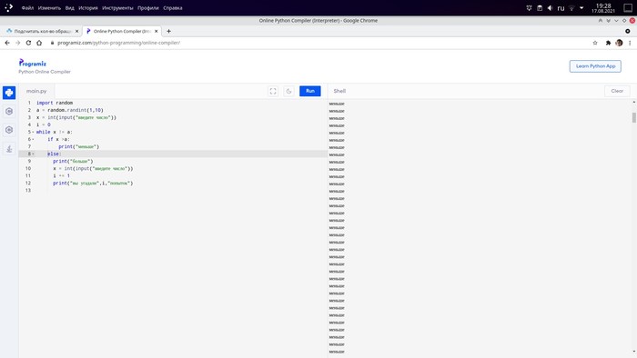The width and height of the screenshot is (637, 358).
Task: Open the notifications tray icon
Action: click(529, 7)
